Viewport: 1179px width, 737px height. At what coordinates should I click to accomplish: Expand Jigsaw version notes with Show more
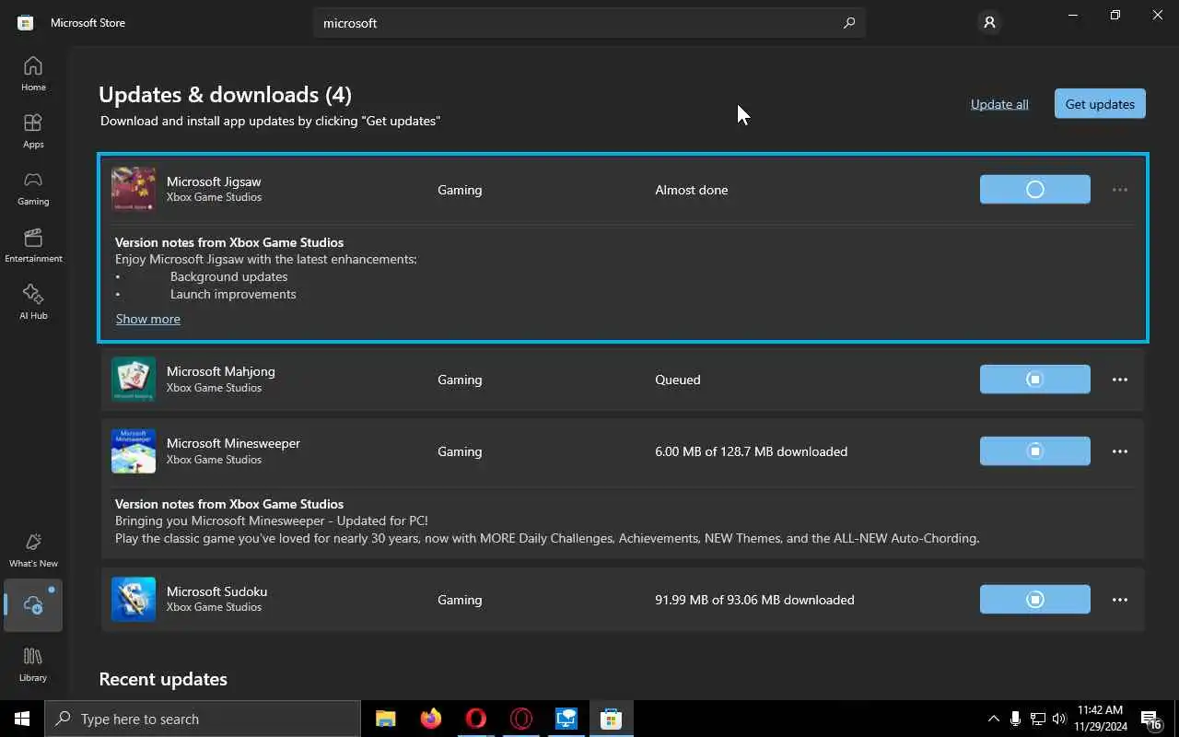pyautogui.click(x=148, y=319)
